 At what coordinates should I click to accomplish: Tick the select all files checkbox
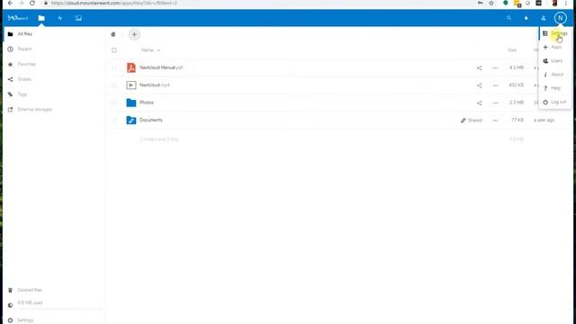pyautogui.click(x=114, y=50)
